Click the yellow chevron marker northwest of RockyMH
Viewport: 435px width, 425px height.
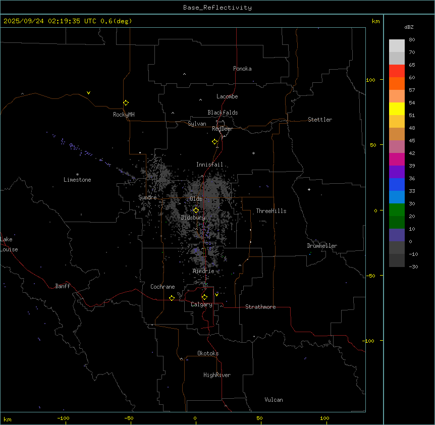point(89,93)
